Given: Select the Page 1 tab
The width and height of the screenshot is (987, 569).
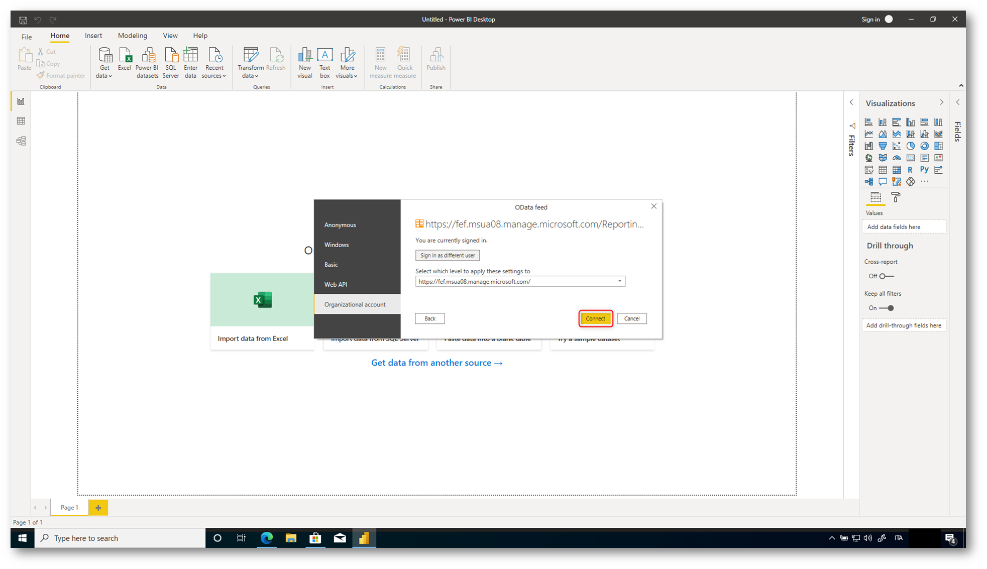Looking at the screenshot, I should point(69,508).
